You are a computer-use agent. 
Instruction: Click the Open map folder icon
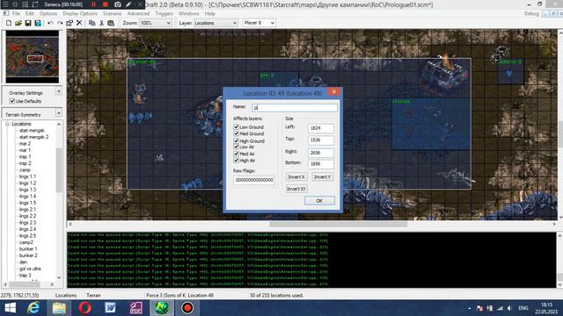tap(18, 24)
